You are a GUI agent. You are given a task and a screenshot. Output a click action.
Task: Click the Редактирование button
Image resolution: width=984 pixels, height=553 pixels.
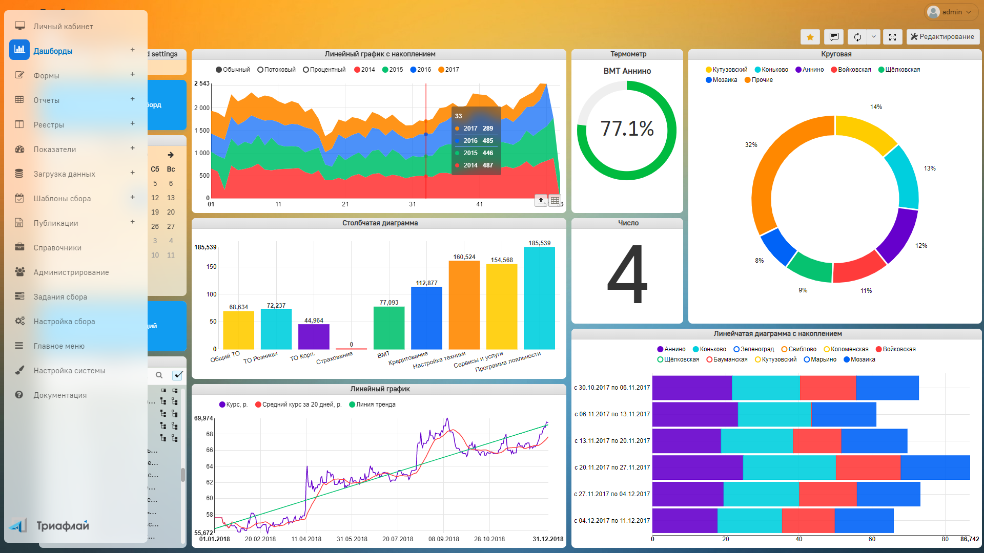pyautogui.click(x=942, y=37)
